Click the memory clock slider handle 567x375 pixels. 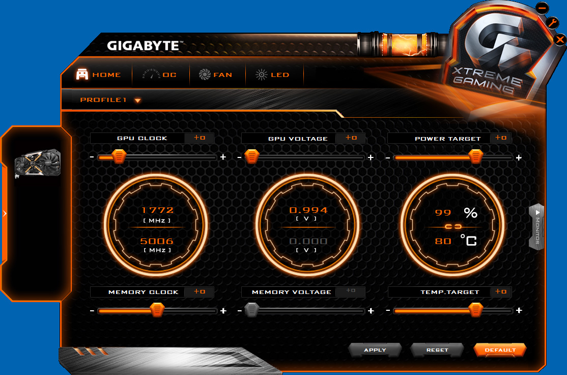pyautogui.click(x=157, y=310)
